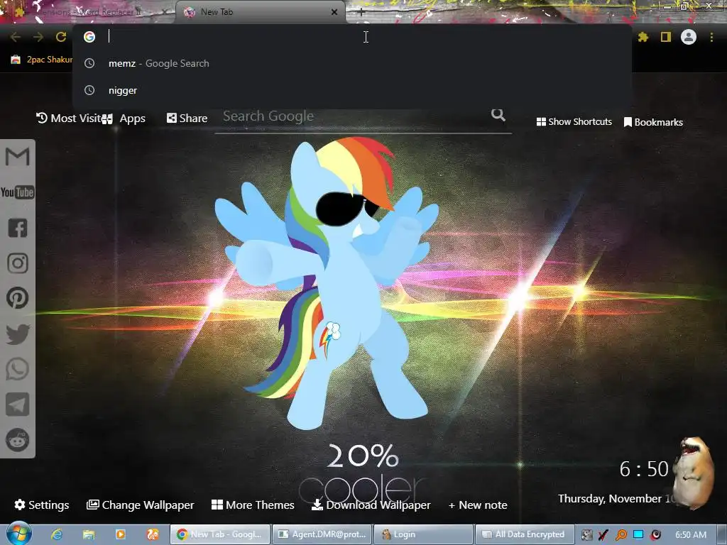Switch to the Login taskbar window

[423, 534]
